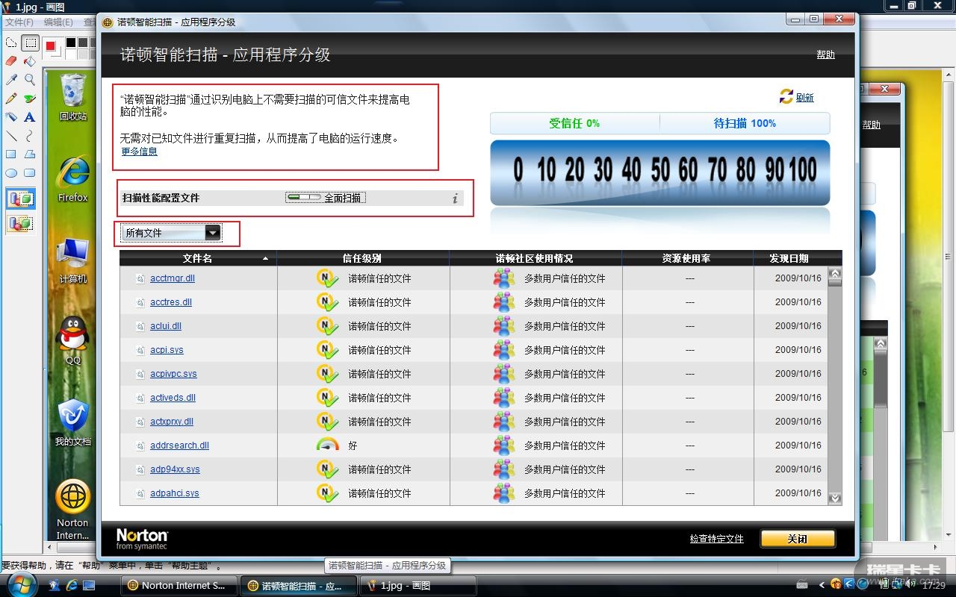The width and height of the screenshot is (956, 597).
Task: Open the 更多信息 link
Action: coord(139,151)
